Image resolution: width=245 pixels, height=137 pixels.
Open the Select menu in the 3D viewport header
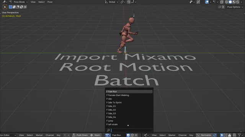tap(41, 2)
